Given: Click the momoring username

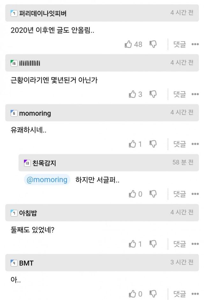Looking at the screenshot, I should tap(35, 113).
